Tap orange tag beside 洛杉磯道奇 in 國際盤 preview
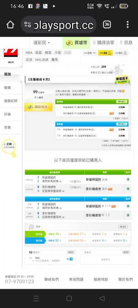138x308 pixels. (x=111, y=113)
